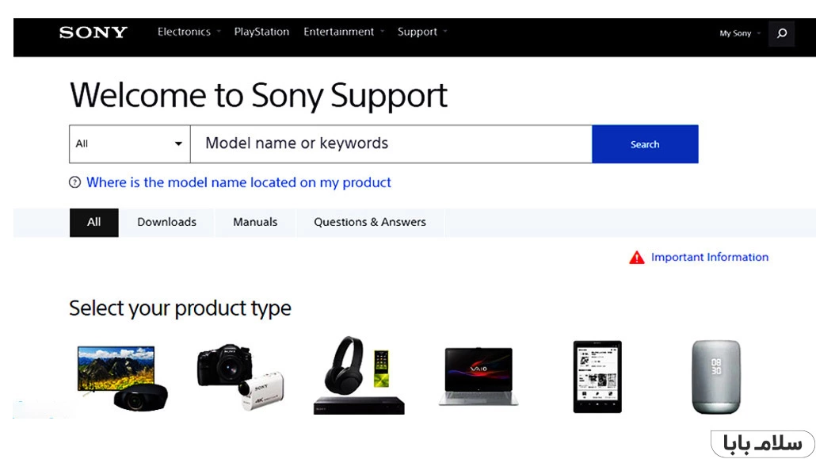The width and height of the screenshot is (816, 459).
Task: Open the Important Information link
Action: [709, 258]
